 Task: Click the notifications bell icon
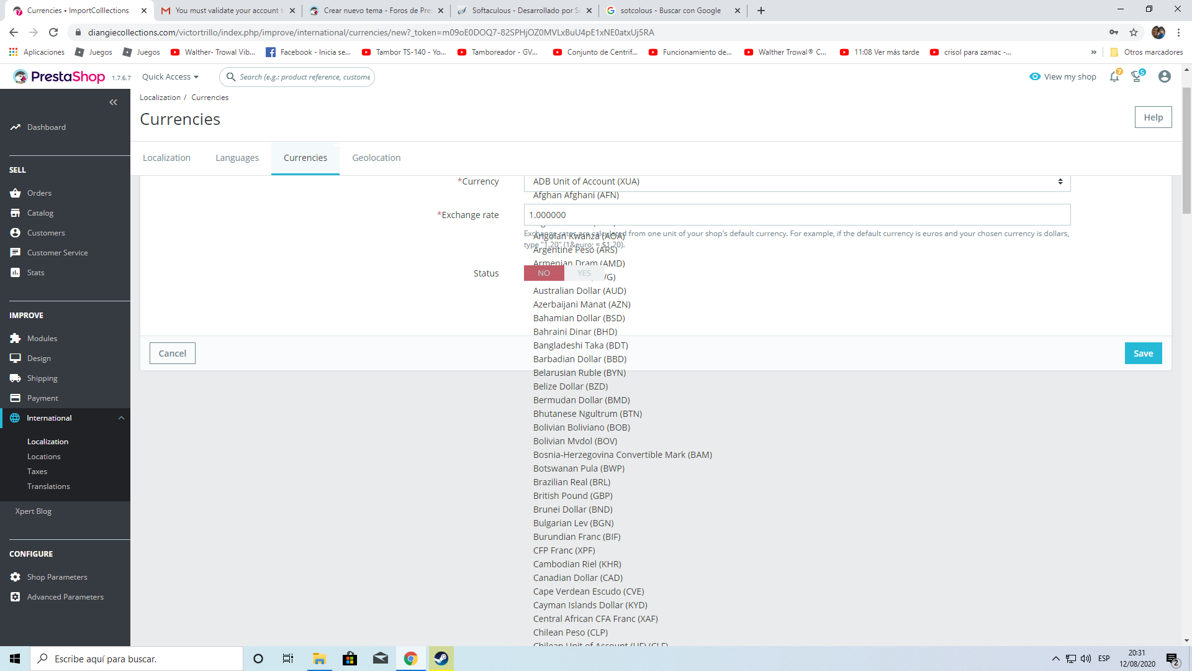pyautogui.click(x=1114, y=77)
